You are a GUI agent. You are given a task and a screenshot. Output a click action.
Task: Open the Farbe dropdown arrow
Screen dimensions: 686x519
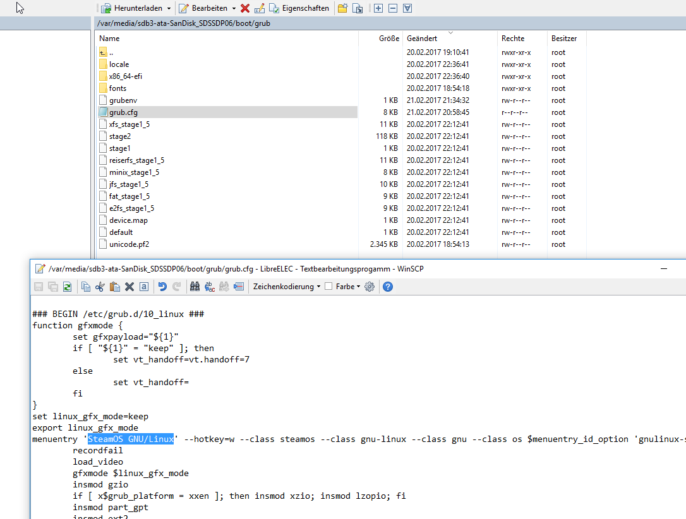358,287
